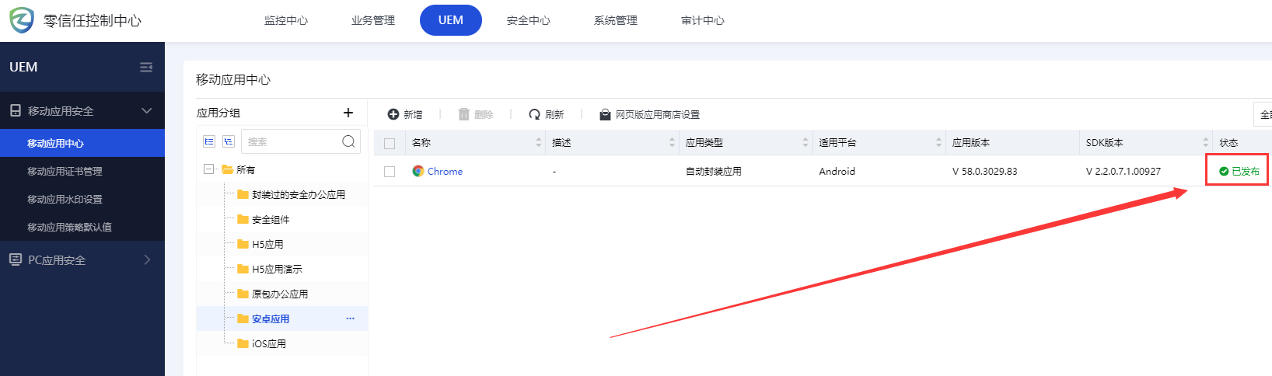The height and width of the screenshot is (376, 1272).
Task: Open the more options dots beside 安卓应用
Action: click(x=350, y=319)
